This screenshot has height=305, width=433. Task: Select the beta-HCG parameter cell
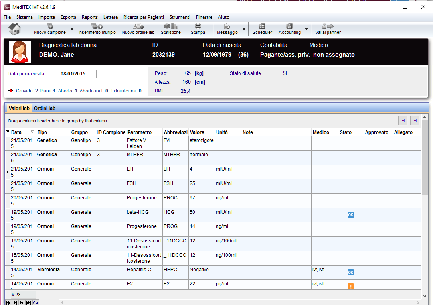click(x=144, y=215)
